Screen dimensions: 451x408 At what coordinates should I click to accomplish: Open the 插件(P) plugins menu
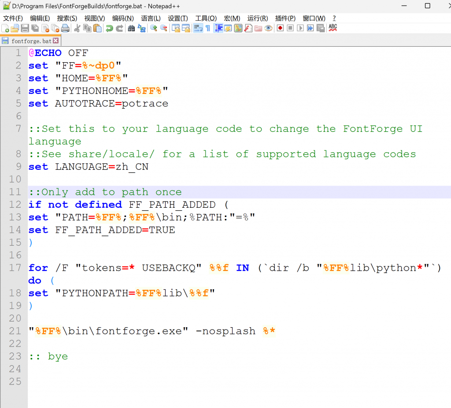285,18
